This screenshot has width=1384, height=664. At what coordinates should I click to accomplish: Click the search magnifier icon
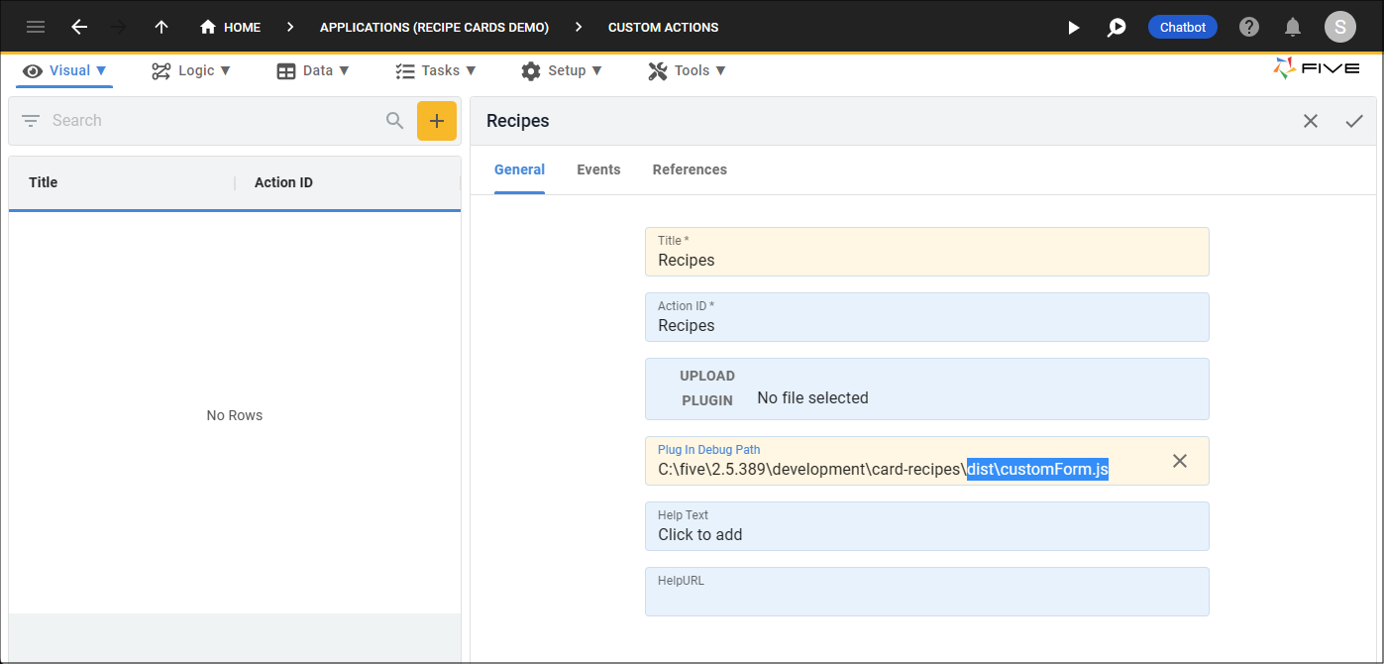click(x=394, y=121)
